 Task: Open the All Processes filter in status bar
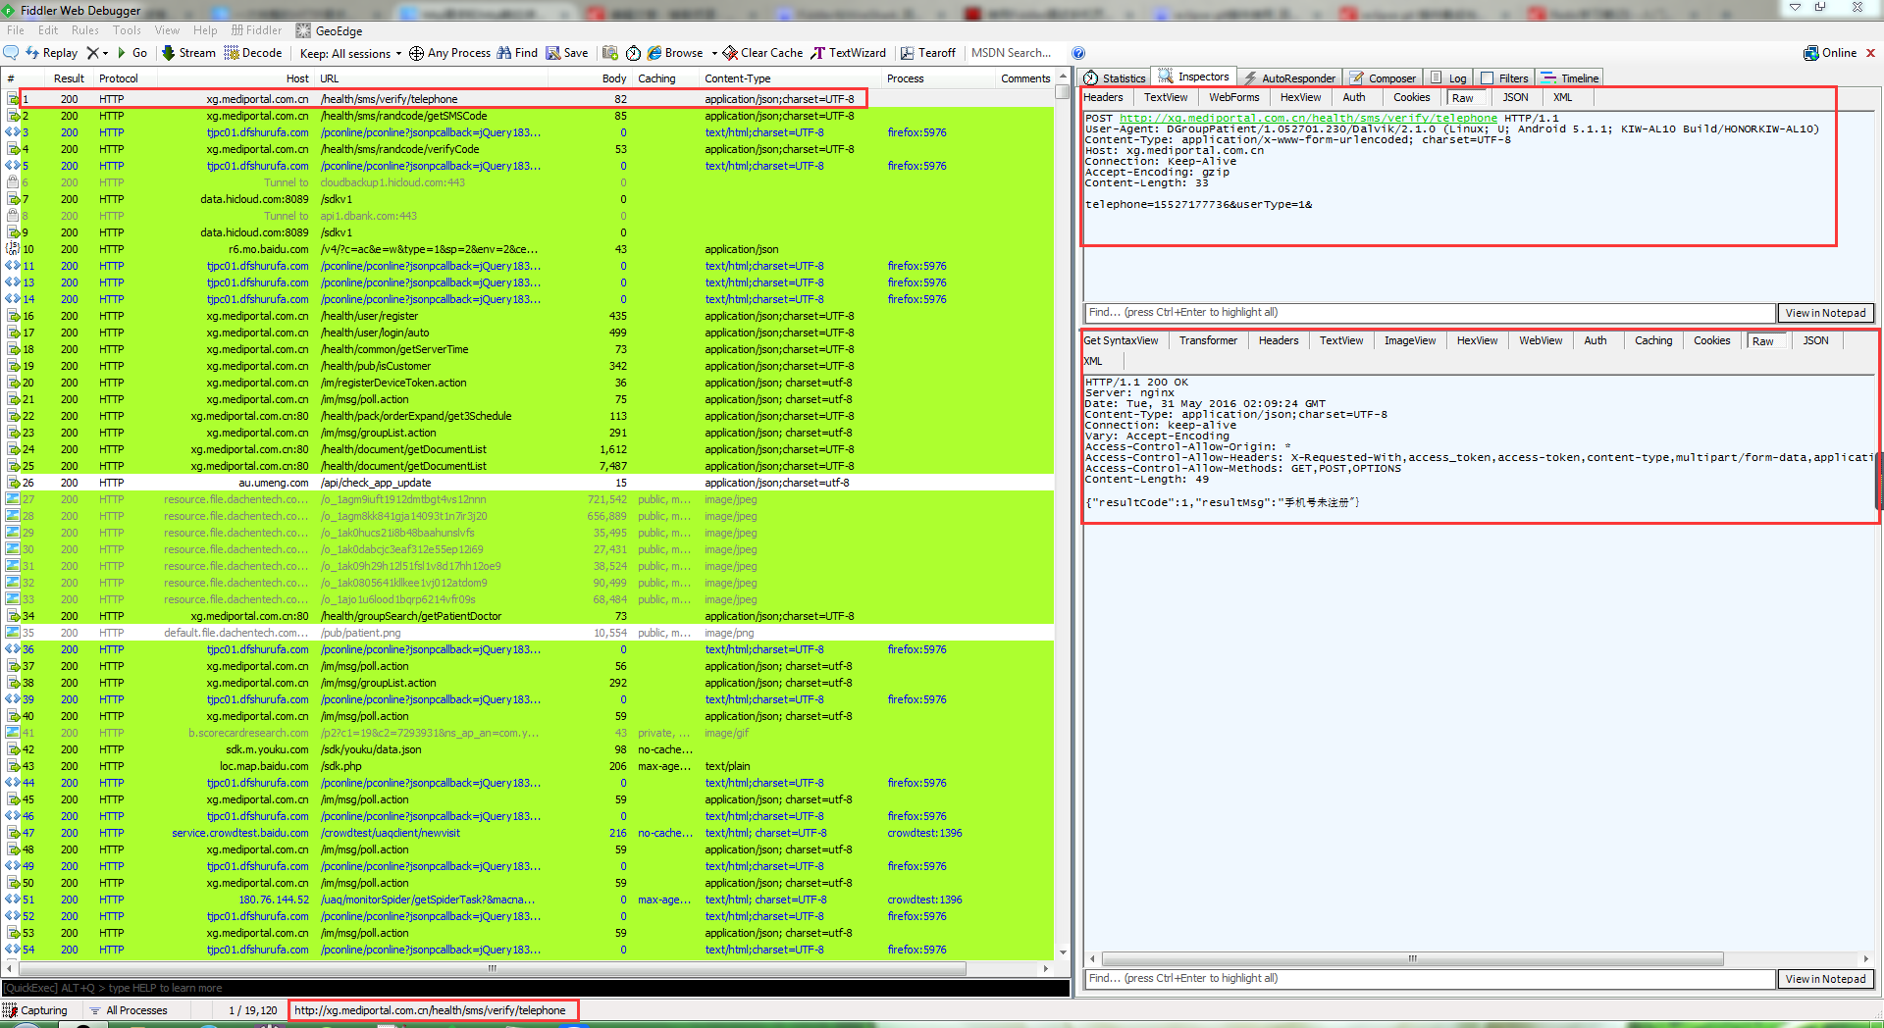tap(128, 1010)
